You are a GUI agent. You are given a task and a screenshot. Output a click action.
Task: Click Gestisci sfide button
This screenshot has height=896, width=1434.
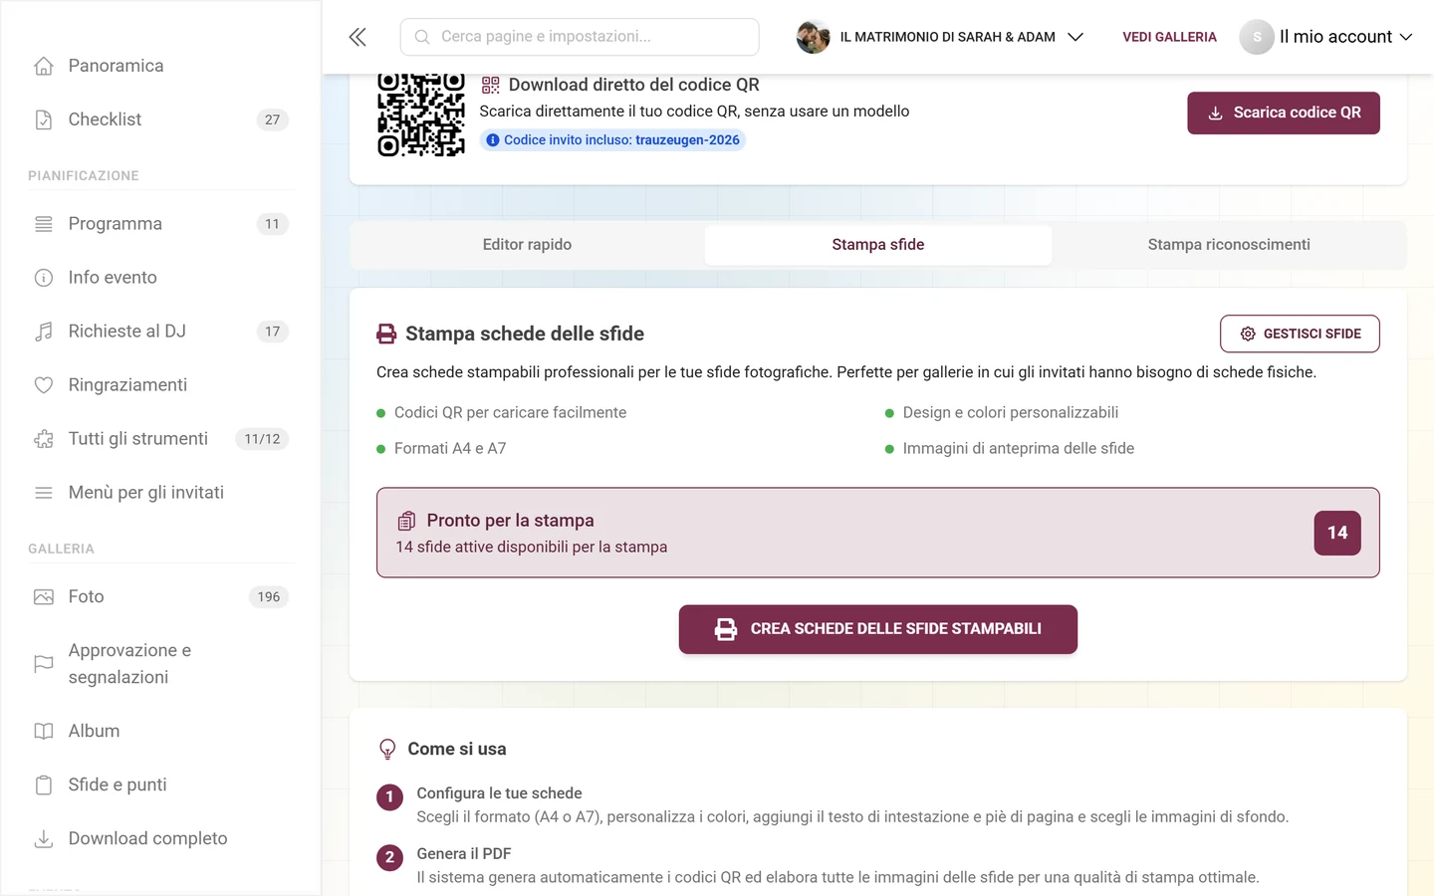1300,334
